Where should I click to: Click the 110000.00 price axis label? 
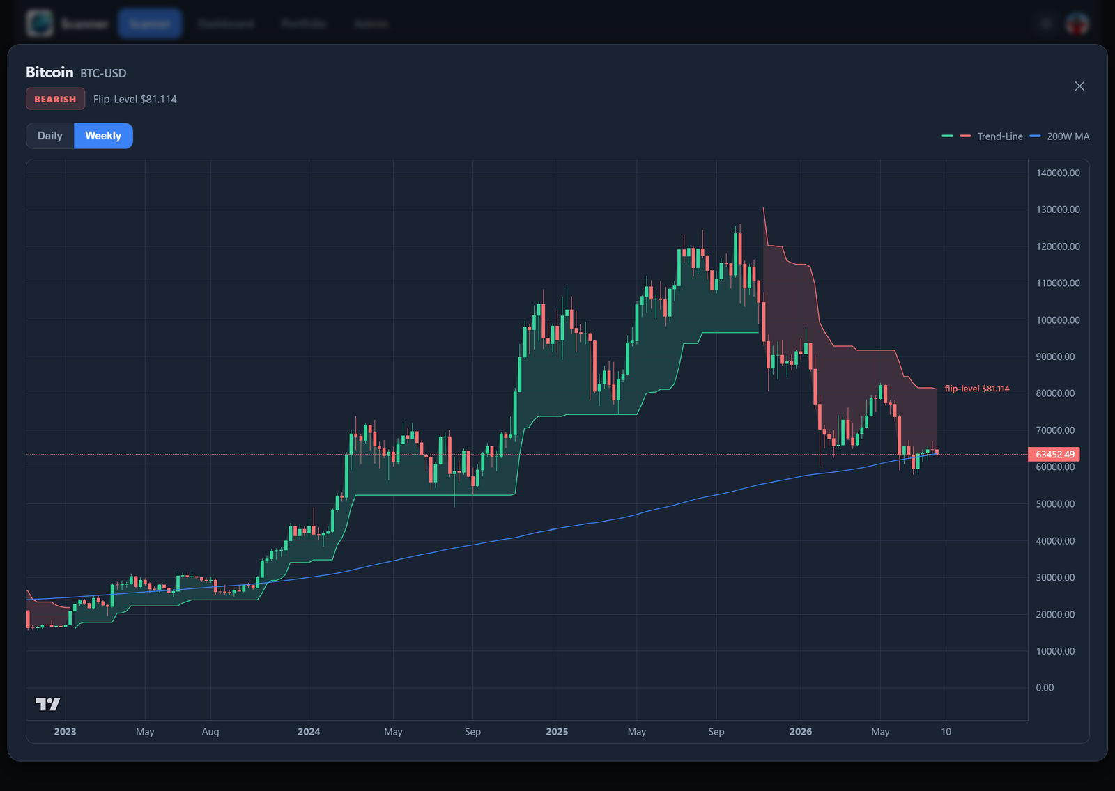[1058, 283]
